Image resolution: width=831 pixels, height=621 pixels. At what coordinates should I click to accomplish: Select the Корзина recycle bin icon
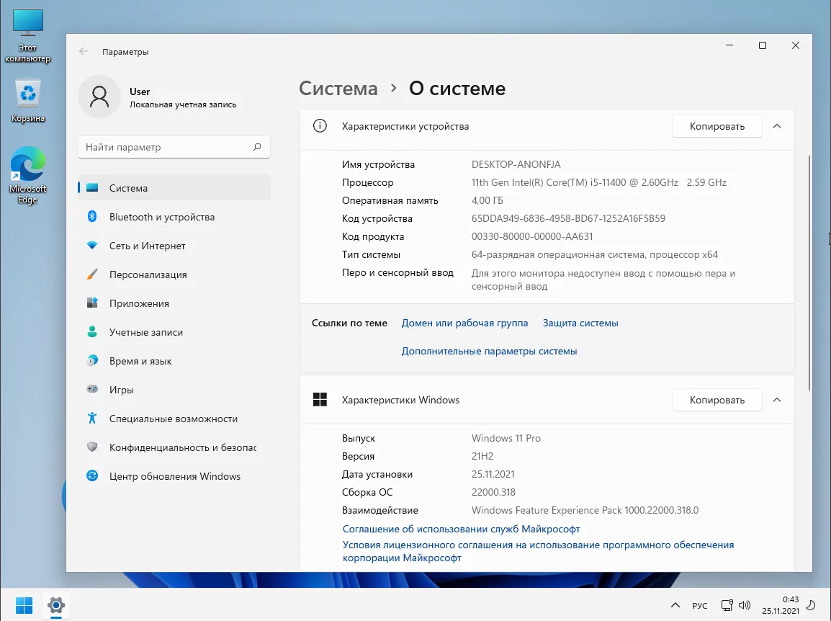tap(27, 101)
